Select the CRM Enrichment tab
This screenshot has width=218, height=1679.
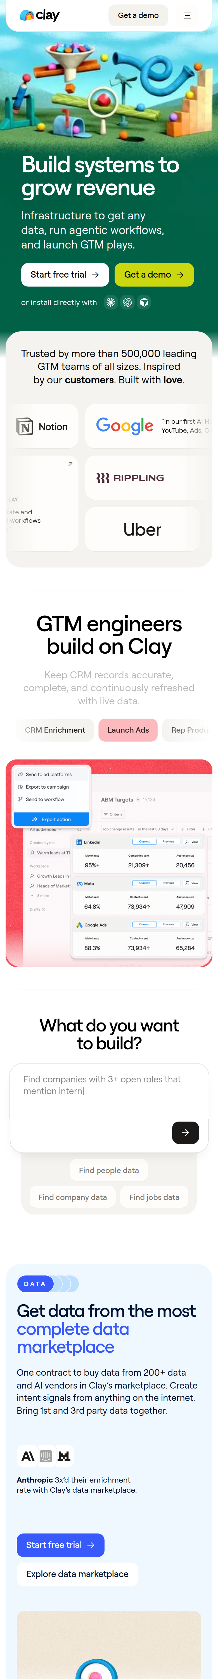(x=55, y=730)
